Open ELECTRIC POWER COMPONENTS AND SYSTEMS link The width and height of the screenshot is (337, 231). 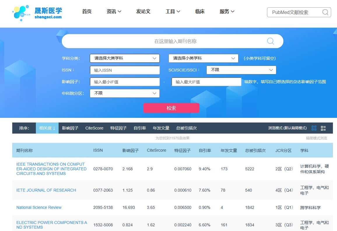tap(52, 225)
